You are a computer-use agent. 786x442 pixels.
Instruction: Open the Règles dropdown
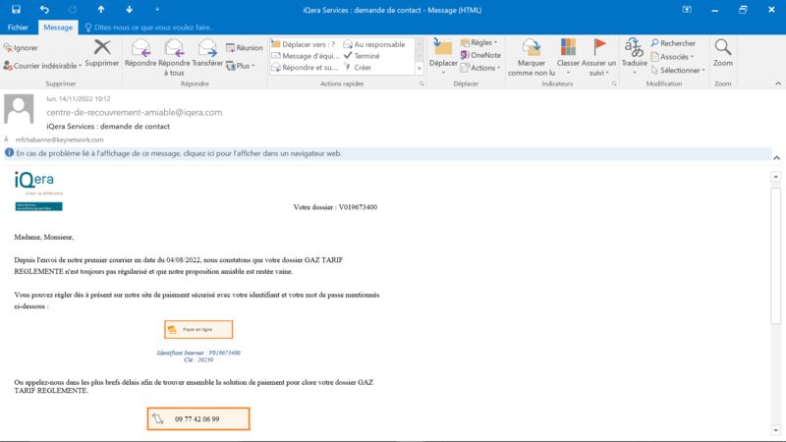pos(479,42)
